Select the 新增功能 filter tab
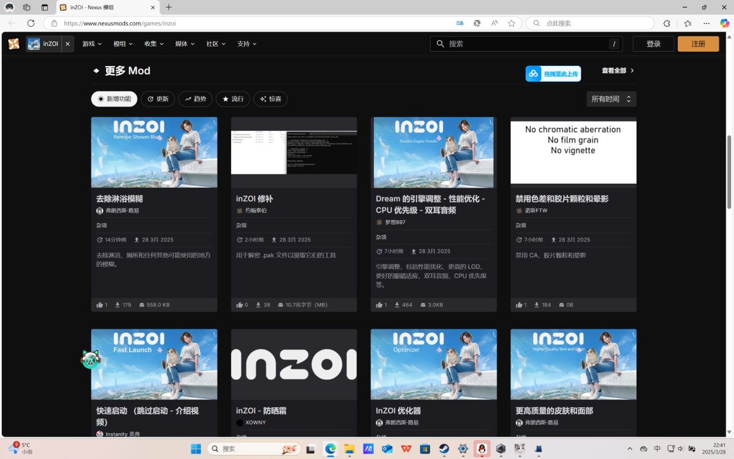734x459 pixels. point(114,99)
